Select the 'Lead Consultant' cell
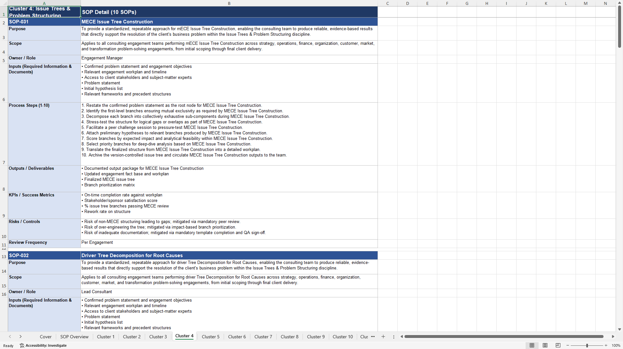Image resolution: width=623 pixels, height=349 pixels. tap(229, 293)
